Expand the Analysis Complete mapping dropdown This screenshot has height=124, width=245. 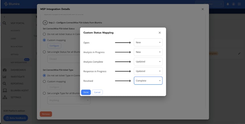[148, 61]
